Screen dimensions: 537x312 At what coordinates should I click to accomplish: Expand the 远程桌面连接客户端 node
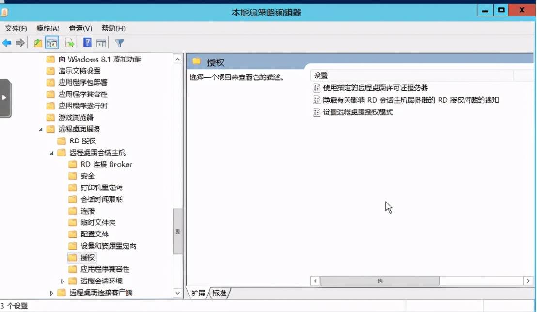[51, 293]
